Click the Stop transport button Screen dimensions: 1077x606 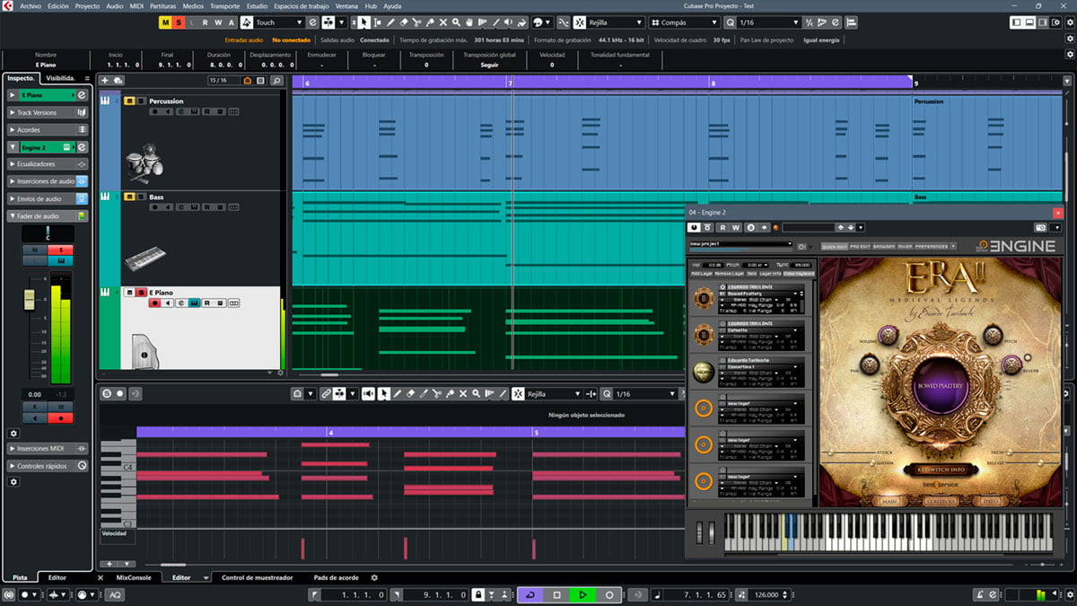556,594
